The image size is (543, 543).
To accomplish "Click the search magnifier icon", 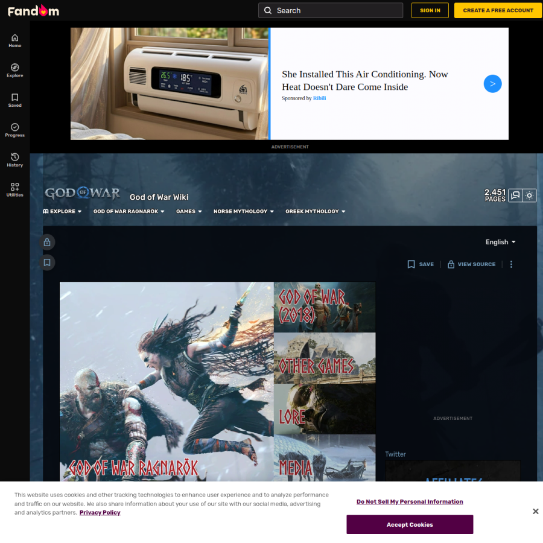I will tap(268, 10).
